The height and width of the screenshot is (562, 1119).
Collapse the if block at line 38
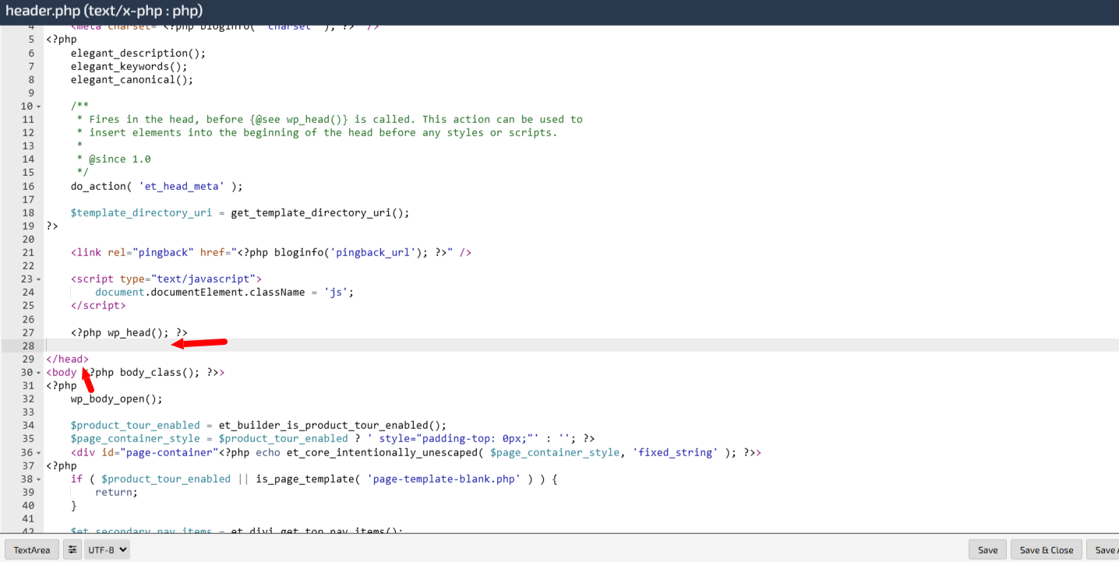click(39, 479)
